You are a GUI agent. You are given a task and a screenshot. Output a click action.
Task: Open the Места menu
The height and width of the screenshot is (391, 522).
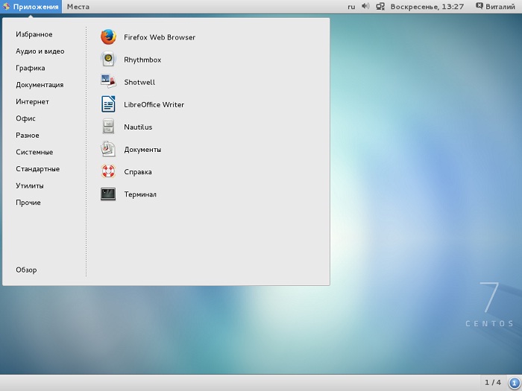pyautogui.click(x=78, y=7)
